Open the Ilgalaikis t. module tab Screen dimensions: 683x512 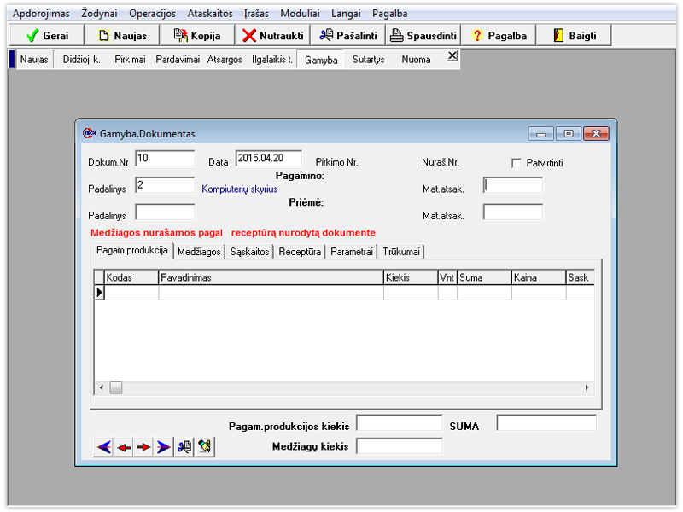tap(271, 60)
